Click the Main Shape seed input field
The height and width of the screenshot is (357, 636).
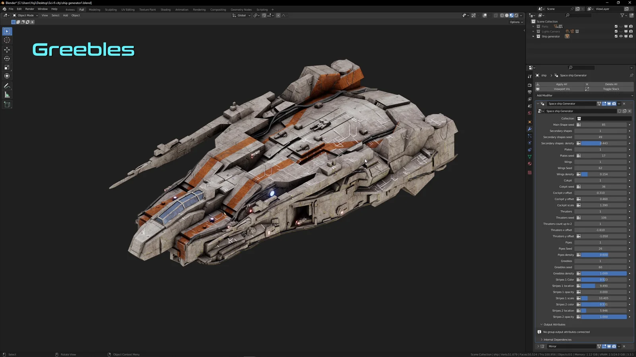point(603,125)
